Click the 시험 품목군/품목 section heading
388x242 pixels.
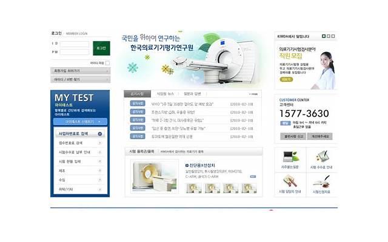[141, 151]
